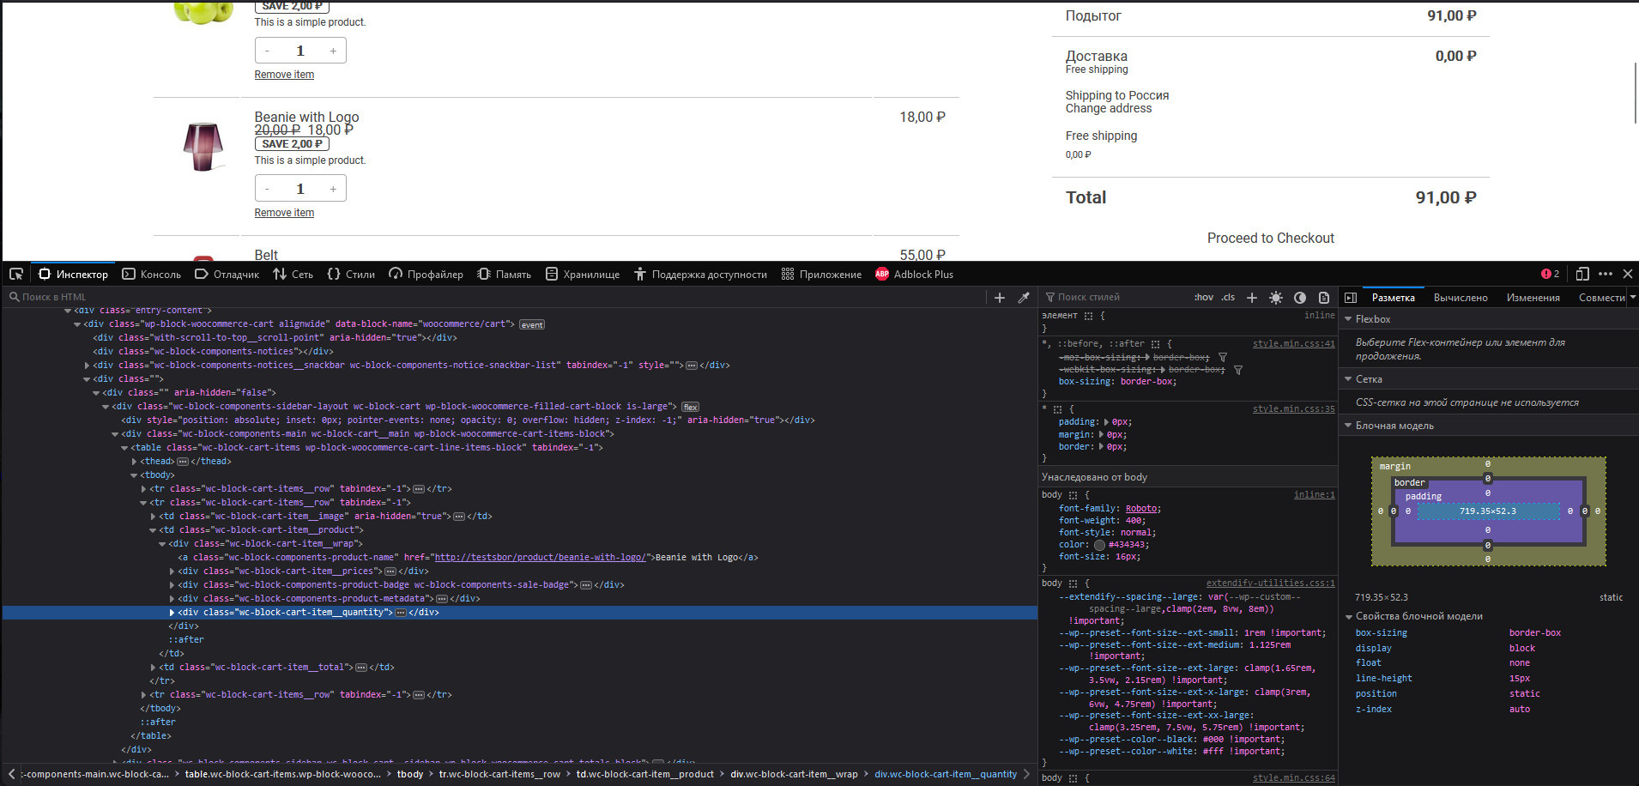Add new HTML node with plus icon

[x=1000, y=298]
